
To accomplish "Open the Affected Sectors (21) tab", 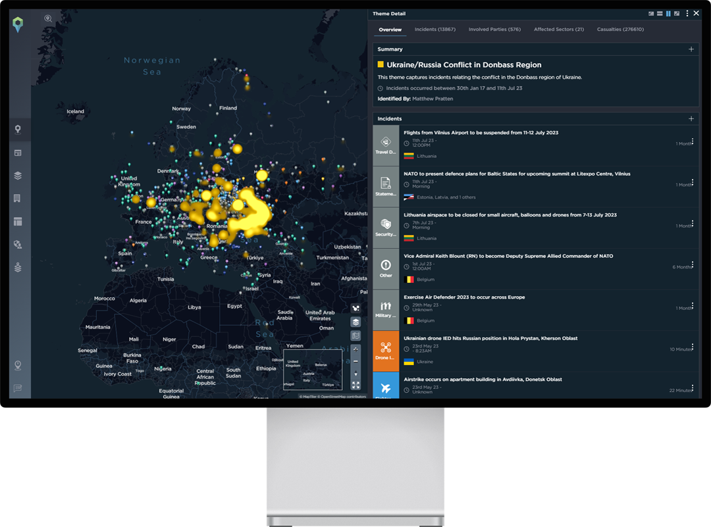I will (559, 30).
